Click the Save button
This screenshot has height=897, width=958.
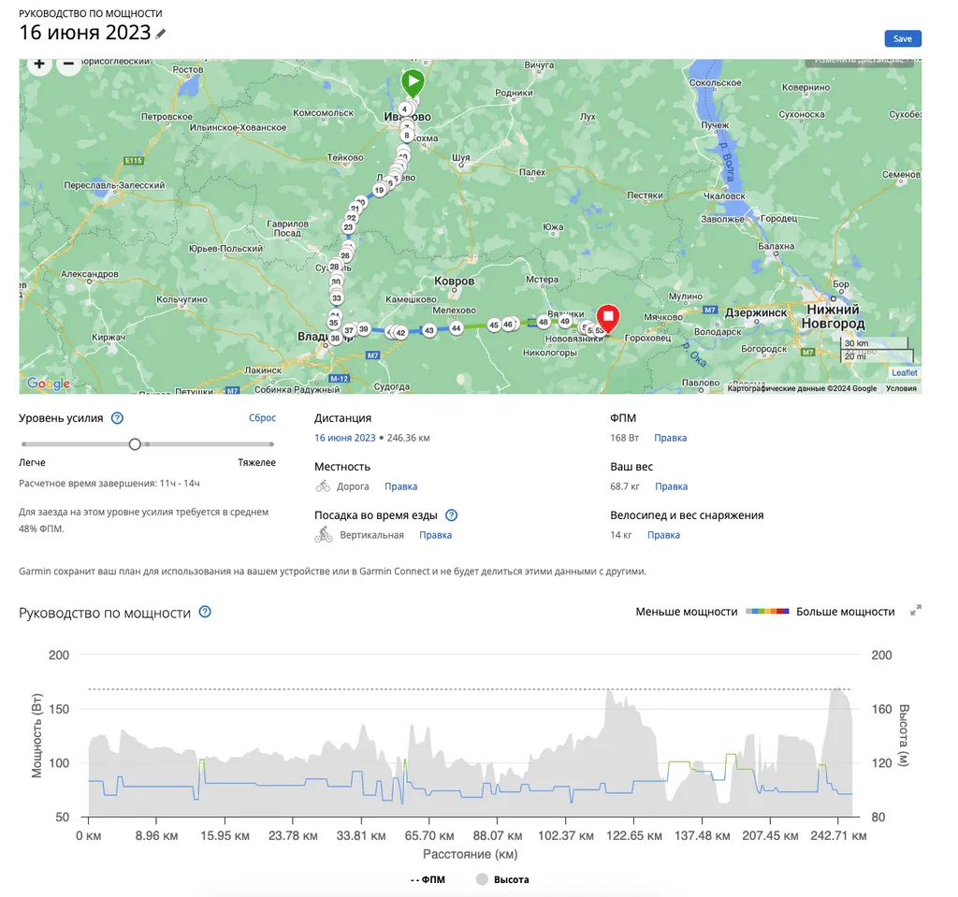tap(903, 38)
